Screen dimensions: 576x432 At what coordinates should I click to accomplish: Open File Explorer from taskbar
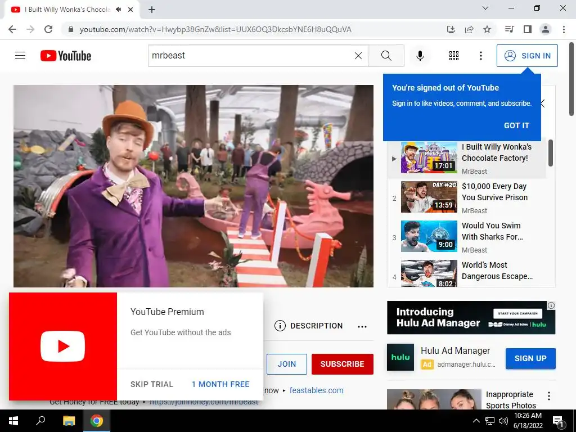point(69,421)
